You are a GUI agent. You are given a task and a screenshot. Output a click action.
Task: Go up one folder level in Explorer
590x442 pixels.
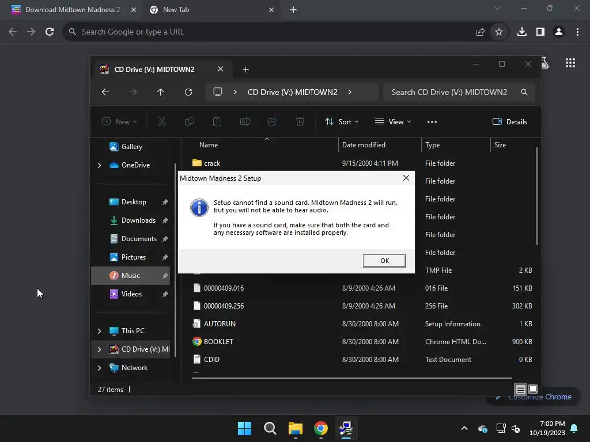(x=160, y=92)
